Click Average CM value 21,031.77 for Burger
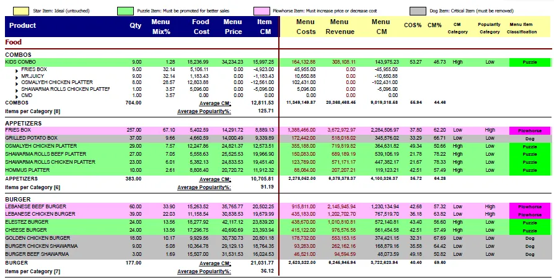The width and height of the screenshot is (554, 280). click(262, 263)
